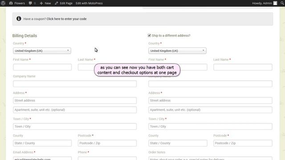The image size is (285, 160).
Task: Open the comments bubble icon
Action: pyautogui.click(x=30, y=3)
